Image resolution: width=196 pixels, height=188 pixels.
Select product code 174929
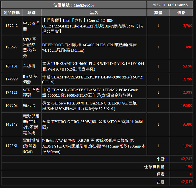[11, 79]
